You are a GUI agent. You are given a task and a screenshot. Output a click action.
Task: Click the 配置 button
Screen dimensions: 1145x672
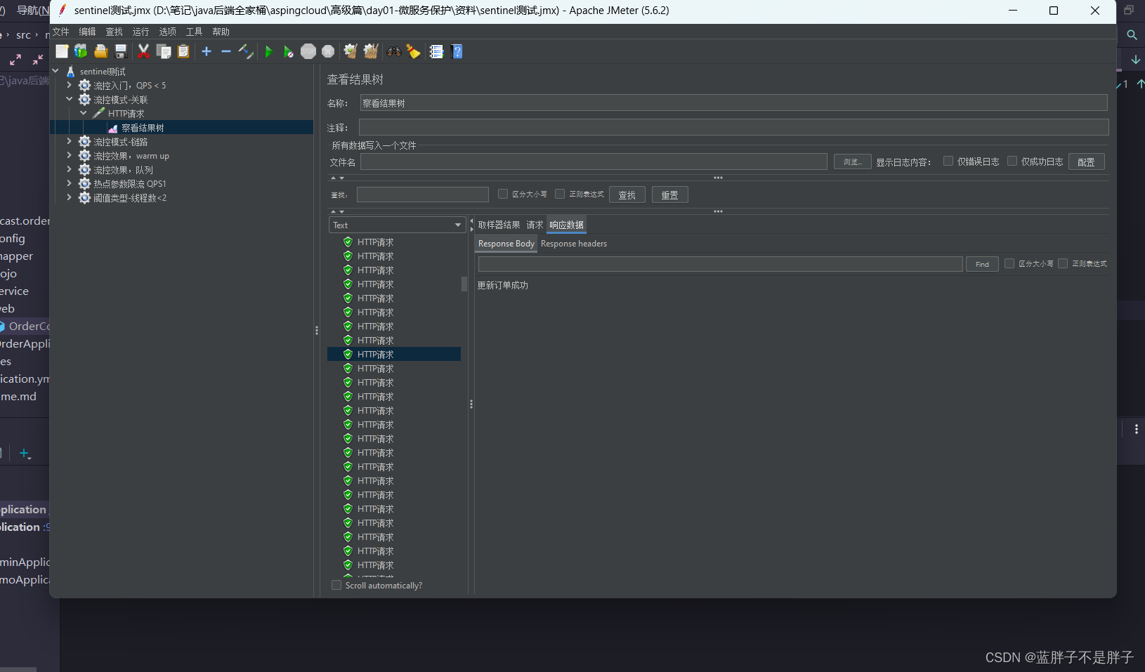[x=1087, y=162]
